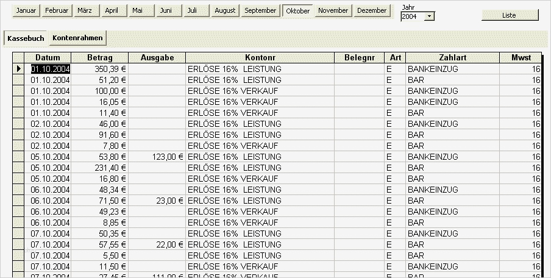551x278 pixels.
Task: Click the amount 49,23 € cell
Action: click(x=100, y=212)
